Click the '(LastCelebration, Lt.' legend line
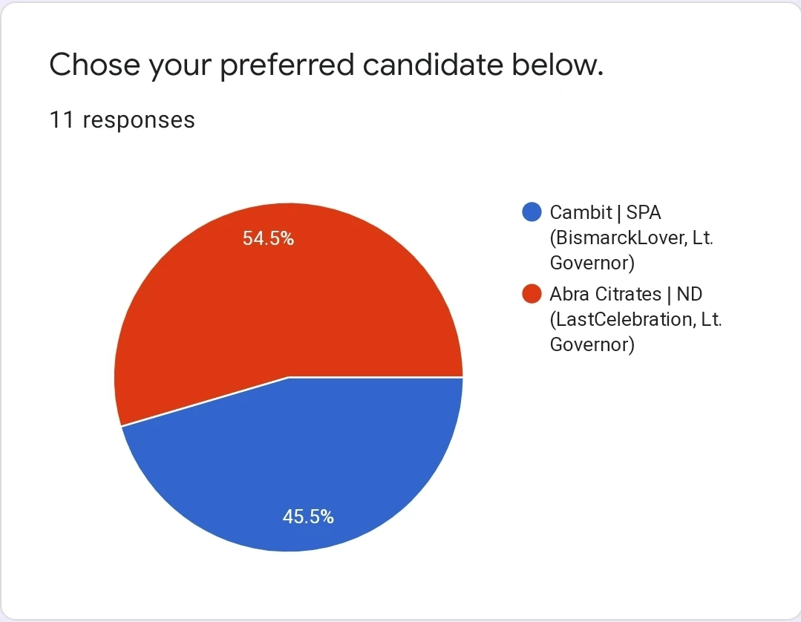 [x=636, y=319]
